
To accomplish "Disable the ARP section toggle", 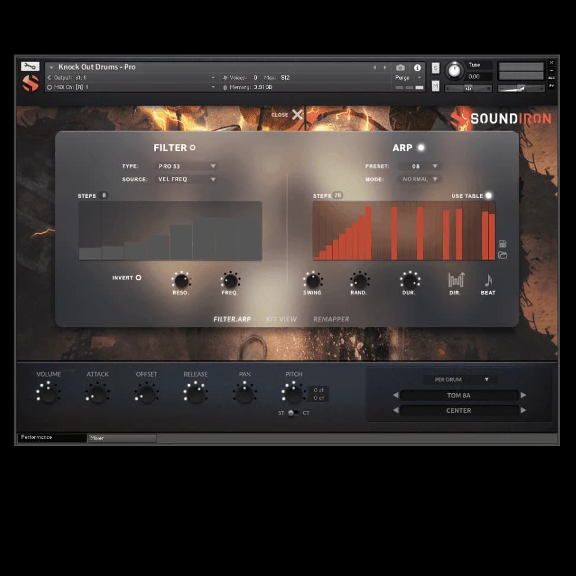I will (x=420, y=147).
